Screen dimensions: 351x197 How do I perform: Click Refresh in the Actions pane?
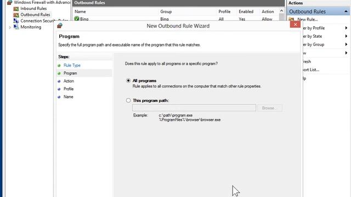(307, 61)
